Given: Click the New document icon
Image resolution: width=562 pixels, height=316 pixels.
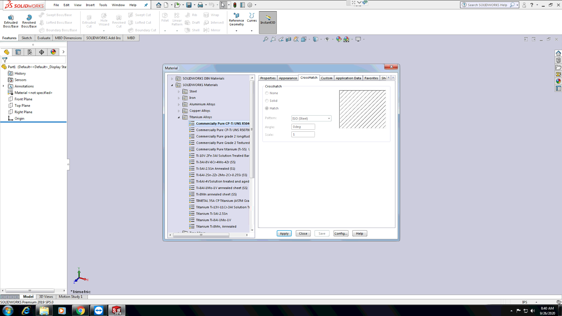Looking at the screenshot, I should click(166, 5).
